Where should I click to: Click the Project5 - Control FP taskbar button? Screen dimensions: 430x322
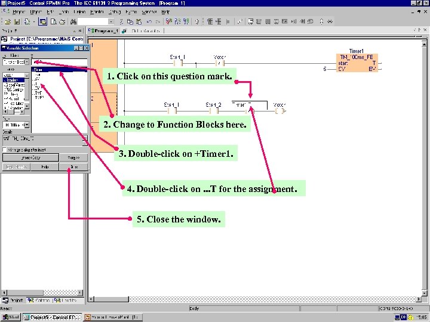53,317
